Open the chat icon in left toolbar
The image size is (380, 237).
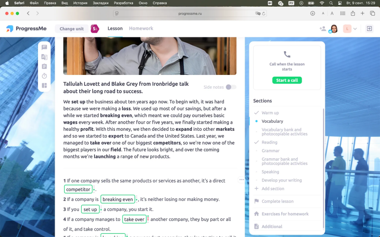pos(44,47)
